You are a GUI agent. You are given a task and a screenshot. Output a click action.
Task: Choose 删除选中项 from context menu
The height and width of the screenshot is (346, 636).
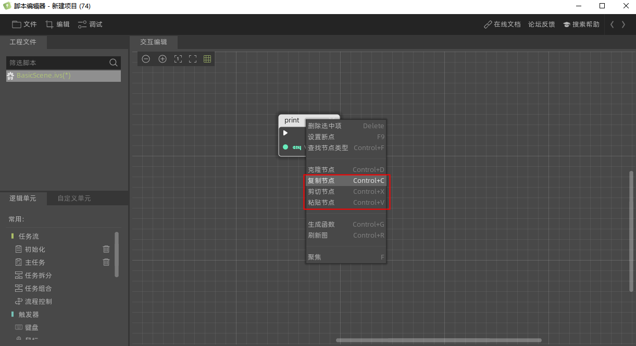[346, 126]
